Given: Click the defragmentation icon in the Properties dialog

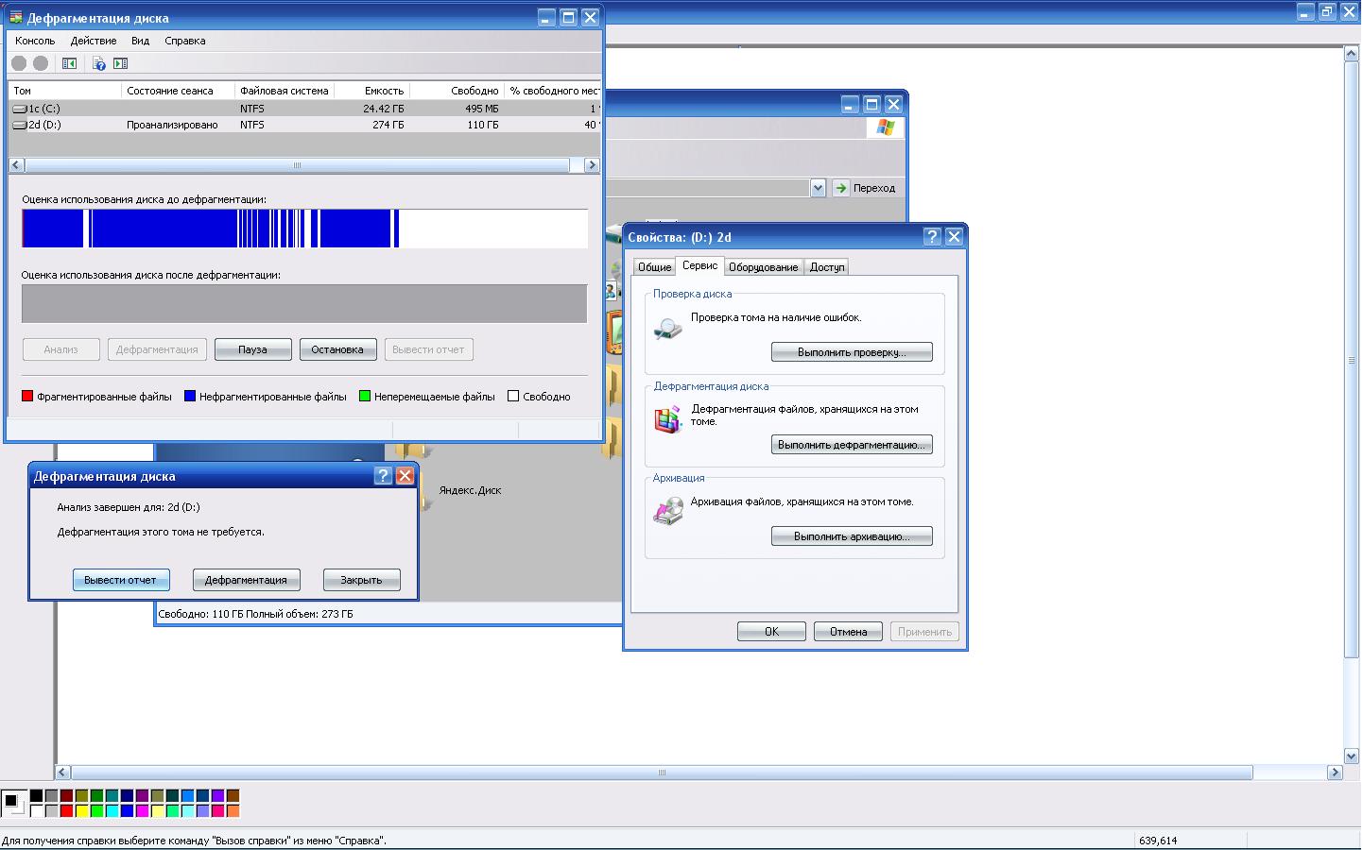Looking at the screenshot, I should point(668,419).
